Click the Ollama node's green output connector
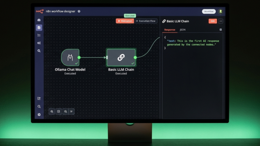 pos(79,57)
